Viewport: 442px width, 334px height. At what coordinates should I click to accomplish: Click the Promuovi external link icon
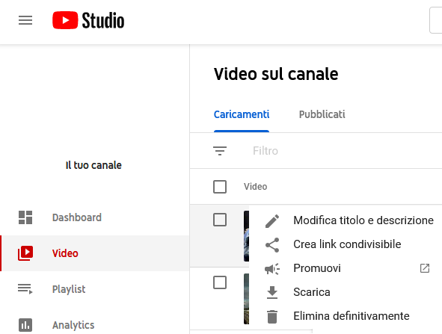425,268
